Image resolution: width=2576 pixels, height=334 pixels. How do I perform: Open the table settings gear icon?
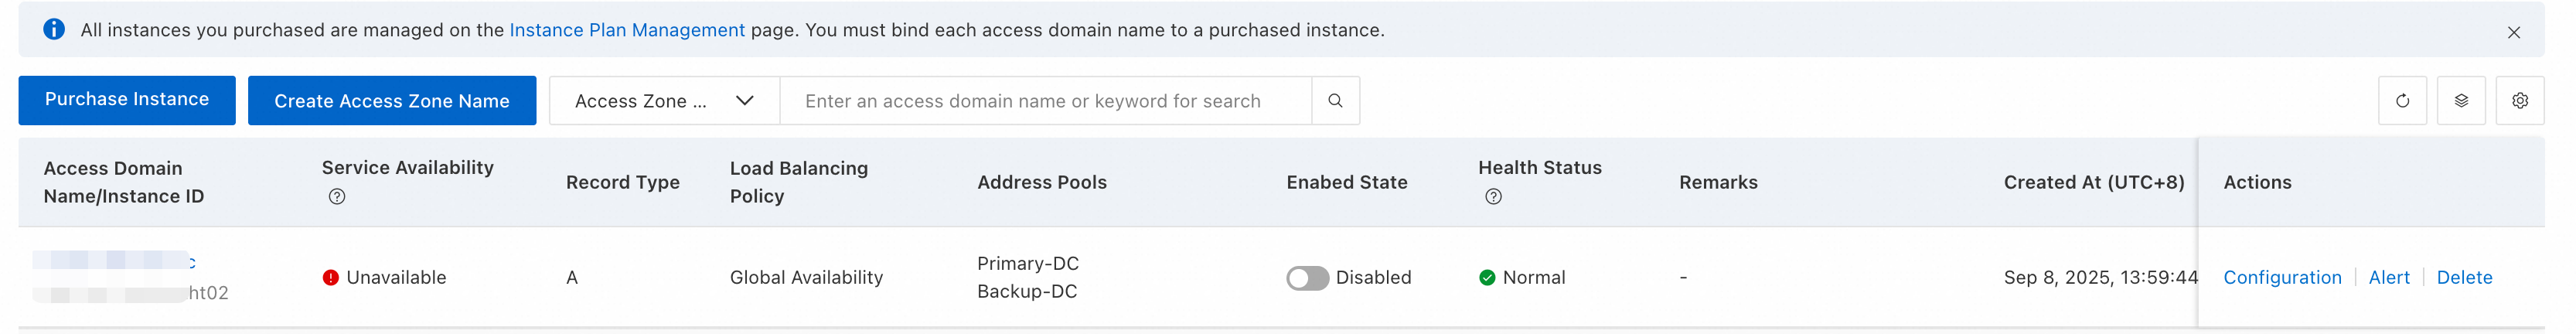click(x=2520, y=101)
